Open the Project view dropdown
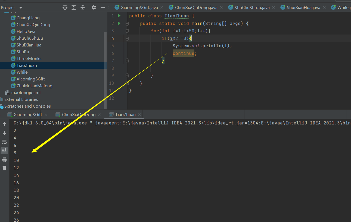 click(x=21, y=8)
